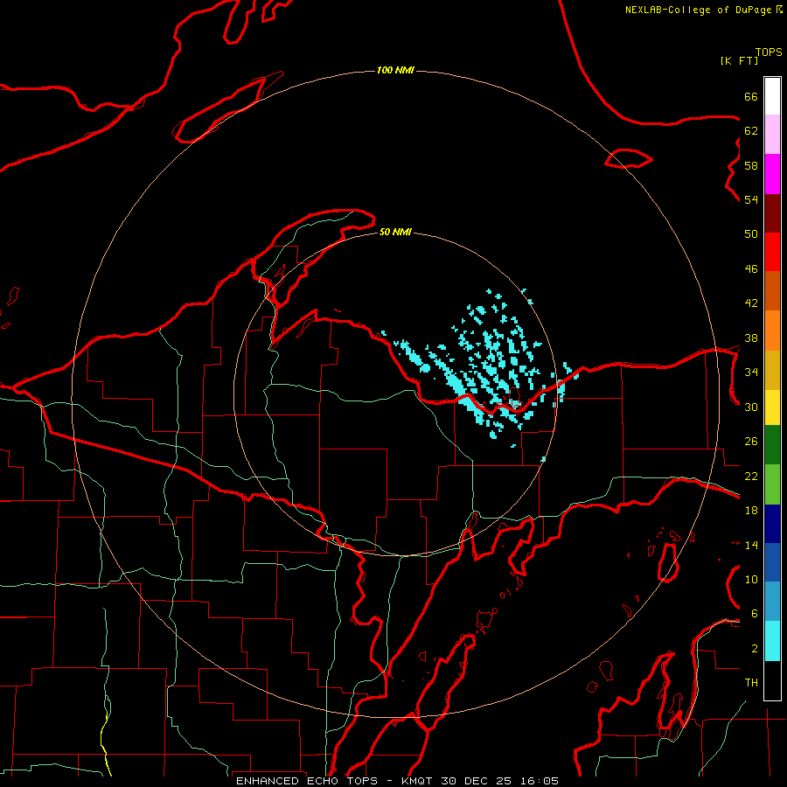Click the "16:05" timestamp

(539, 781)
